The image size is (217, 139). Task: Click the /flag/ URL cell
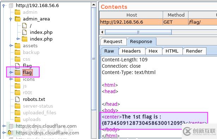coord(203,22)
